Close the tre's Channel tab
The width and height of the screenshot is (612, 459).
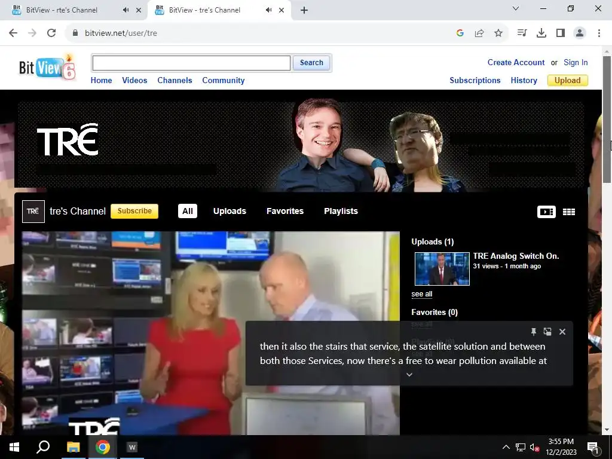click(281, 10)
